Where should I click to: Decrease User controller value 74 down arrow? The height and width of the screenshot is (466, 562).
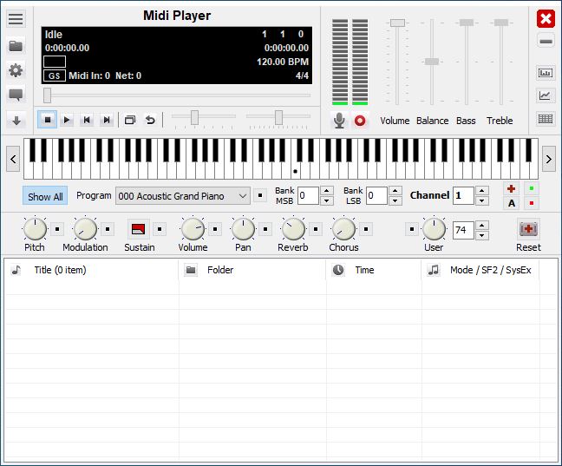tap(481, 235)
